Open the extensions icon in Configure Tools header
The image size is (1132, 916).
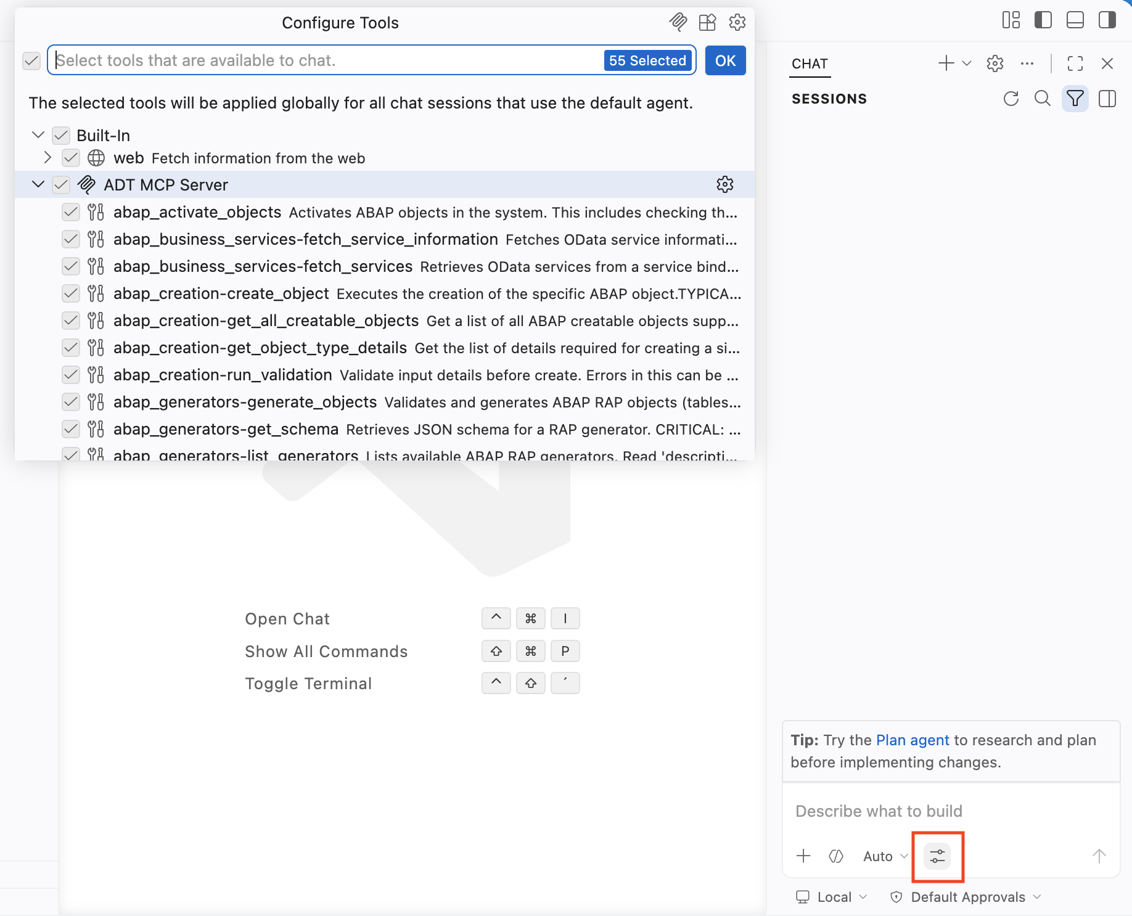(707, 23)
